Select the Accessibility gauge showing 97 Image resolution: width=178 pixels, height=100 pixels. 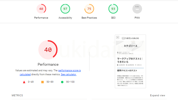(65, 9)
